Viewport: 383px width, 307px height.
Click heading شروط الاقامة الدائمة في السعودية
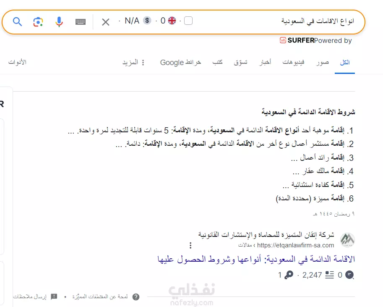[x=308, y=112]
